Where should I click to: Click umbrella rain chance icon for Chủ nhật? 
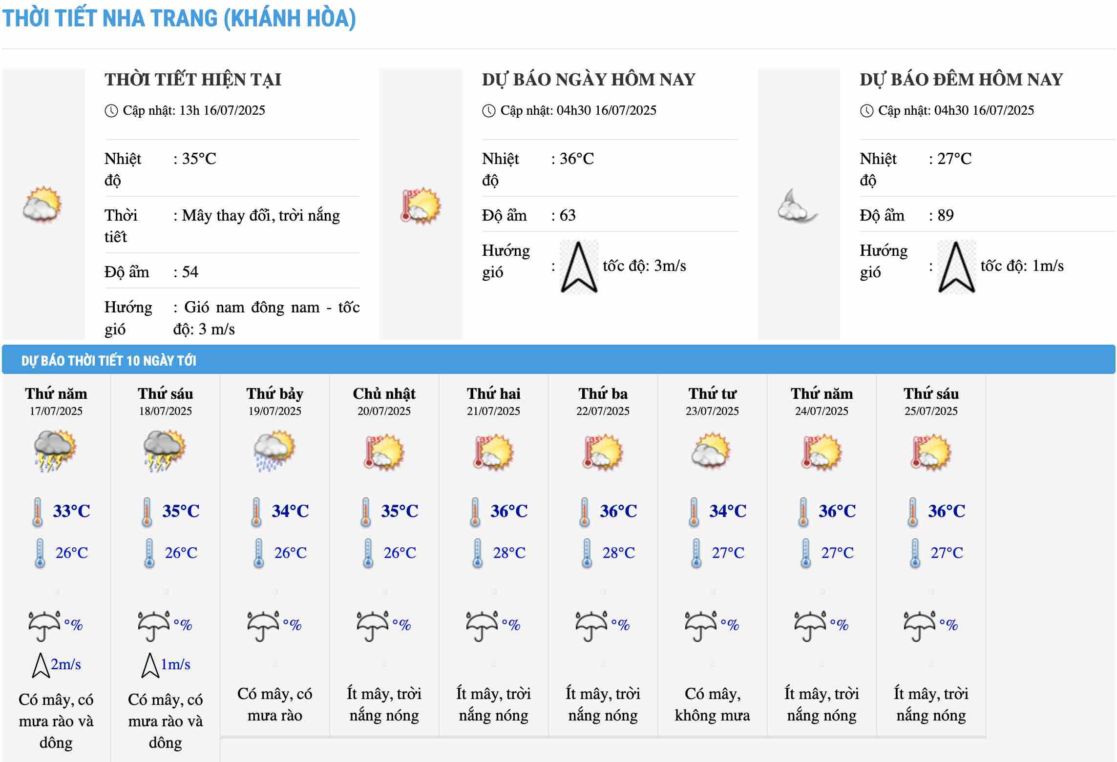(373, 625)
